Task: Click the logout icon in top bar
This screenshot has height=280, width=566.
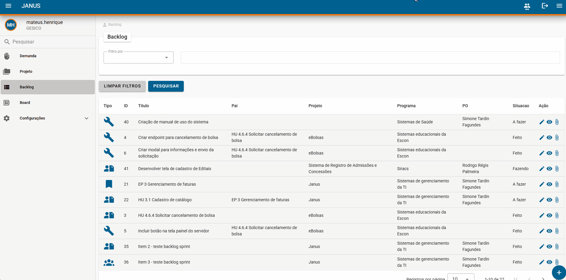Action: (x=545, y=6)
